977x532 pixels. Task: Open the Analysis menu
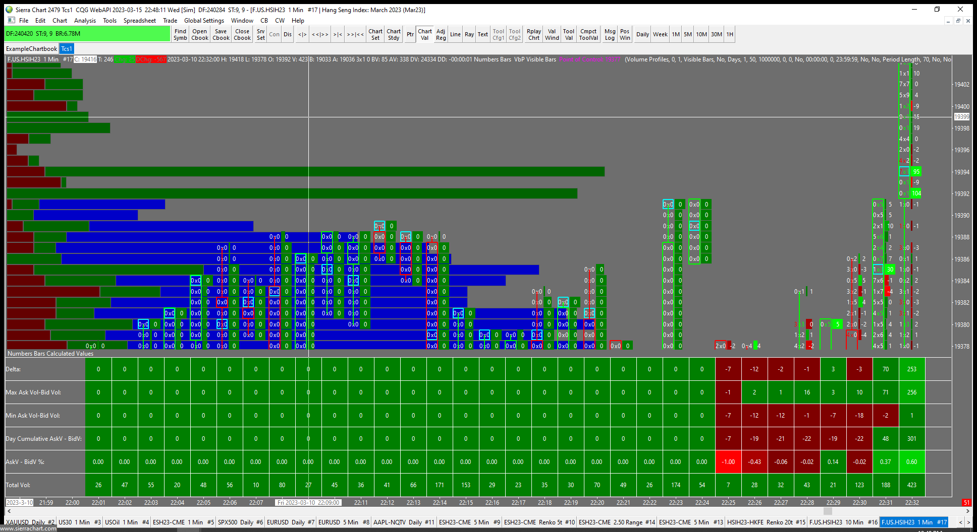click(85, 21)
